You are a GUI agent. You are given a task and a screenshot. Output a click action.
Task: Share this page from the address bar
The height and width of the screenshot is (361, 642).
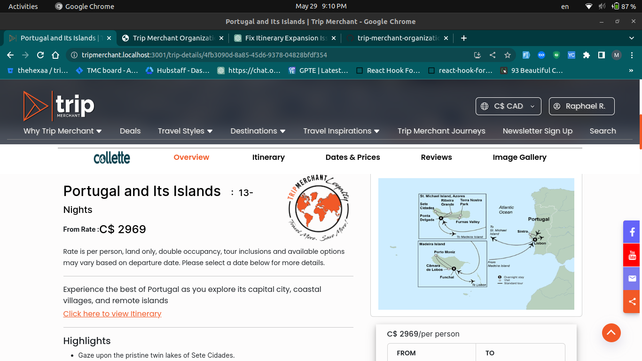point(493,55)
